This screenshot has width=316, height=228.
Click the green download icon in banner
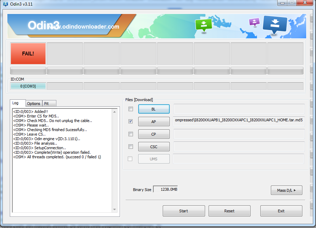[x=204, y=25]
